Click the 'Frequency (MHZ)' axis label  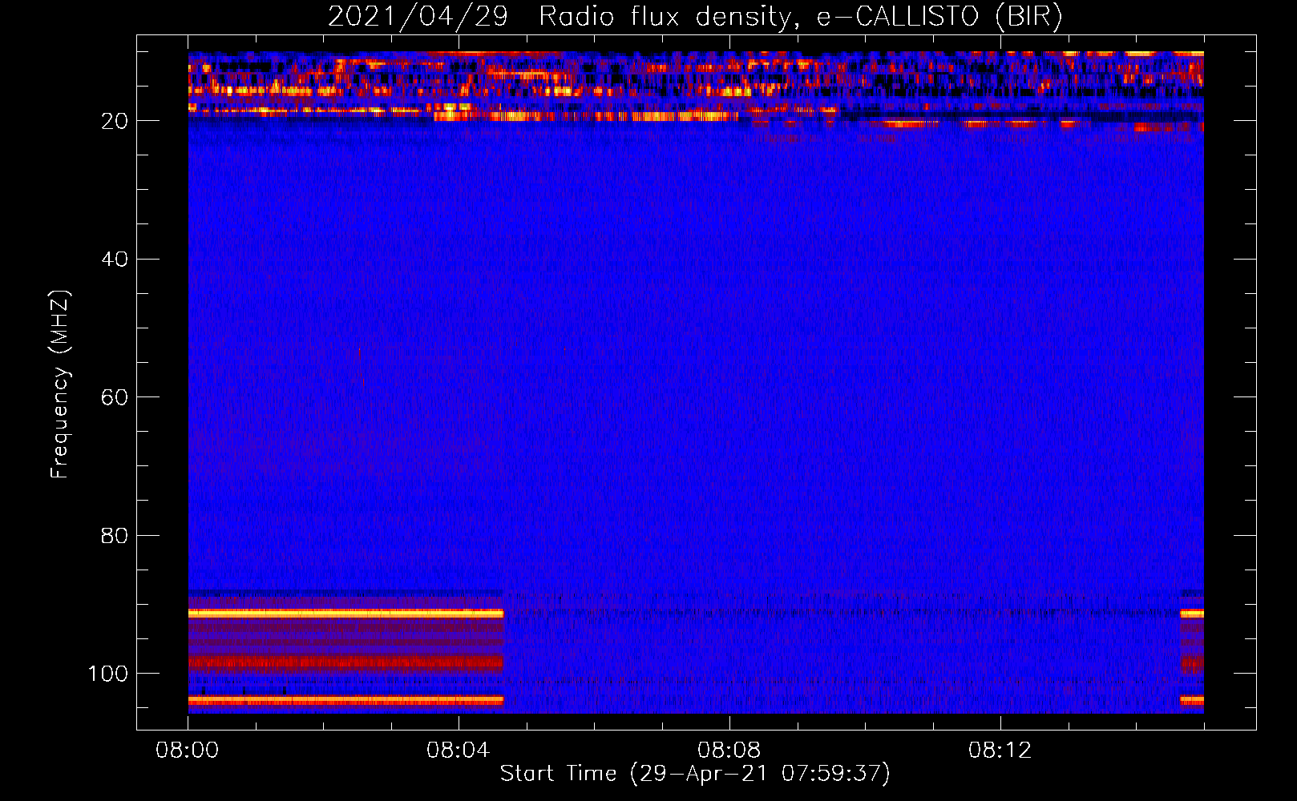(60, 384)
